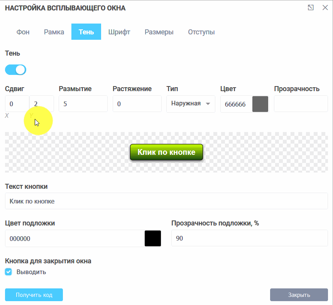Open the "Отступы" tab
The width and height of the screenshot is (333, 305).
click(x=201, y=32)
